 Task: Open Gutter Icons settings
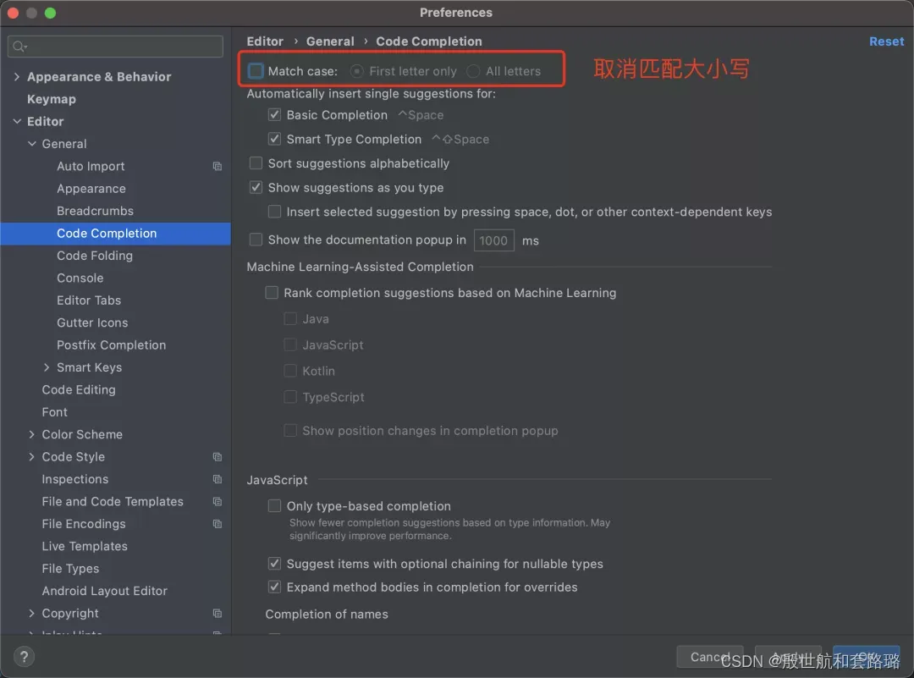click(92, 322)
